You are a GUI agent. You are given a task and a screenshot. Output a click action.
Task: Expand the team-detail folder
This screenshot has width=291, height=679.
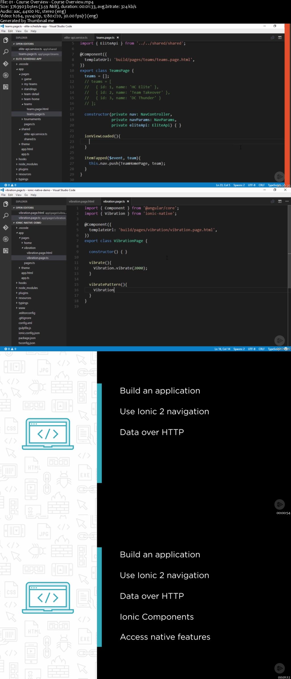pos(32,94)
